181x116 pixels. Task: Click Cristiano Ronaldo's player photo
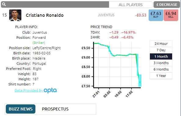coord(15,15)
